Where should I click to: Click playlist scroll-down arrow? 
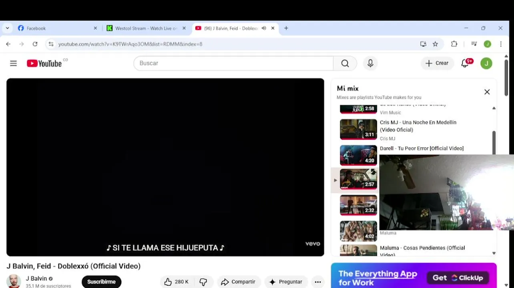coord(494,253)
